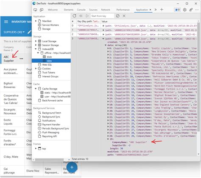Expand Local Storage tree node
201x178 pixels.
coord(36,41)
